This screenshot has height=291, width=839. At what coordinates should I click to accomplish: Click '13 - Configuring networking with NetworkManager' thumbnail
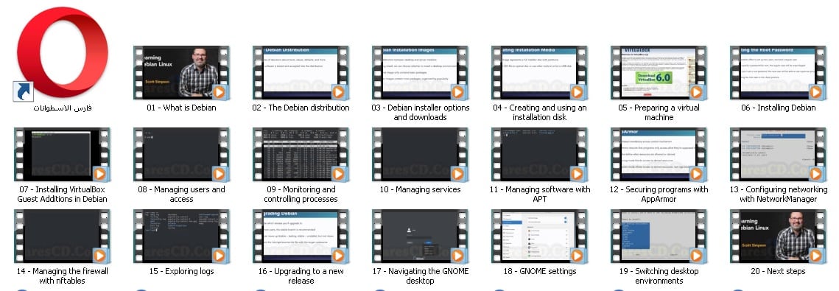pyautogui.click(x=778, y=155)
